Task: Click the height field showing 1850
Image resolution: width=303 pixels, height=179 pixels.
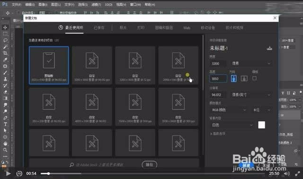Action: pos(218,78)
